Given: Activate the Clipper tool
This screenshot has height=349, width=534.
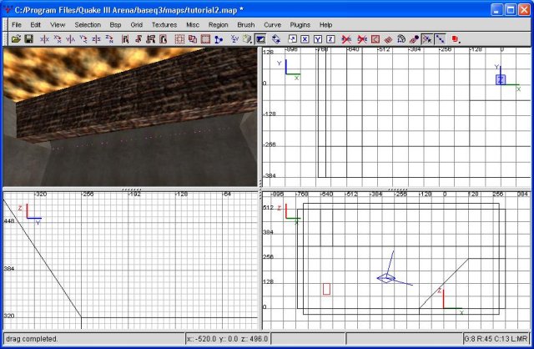Looking at the screenshot, I should pyautogui.click(x=219, y=39).
